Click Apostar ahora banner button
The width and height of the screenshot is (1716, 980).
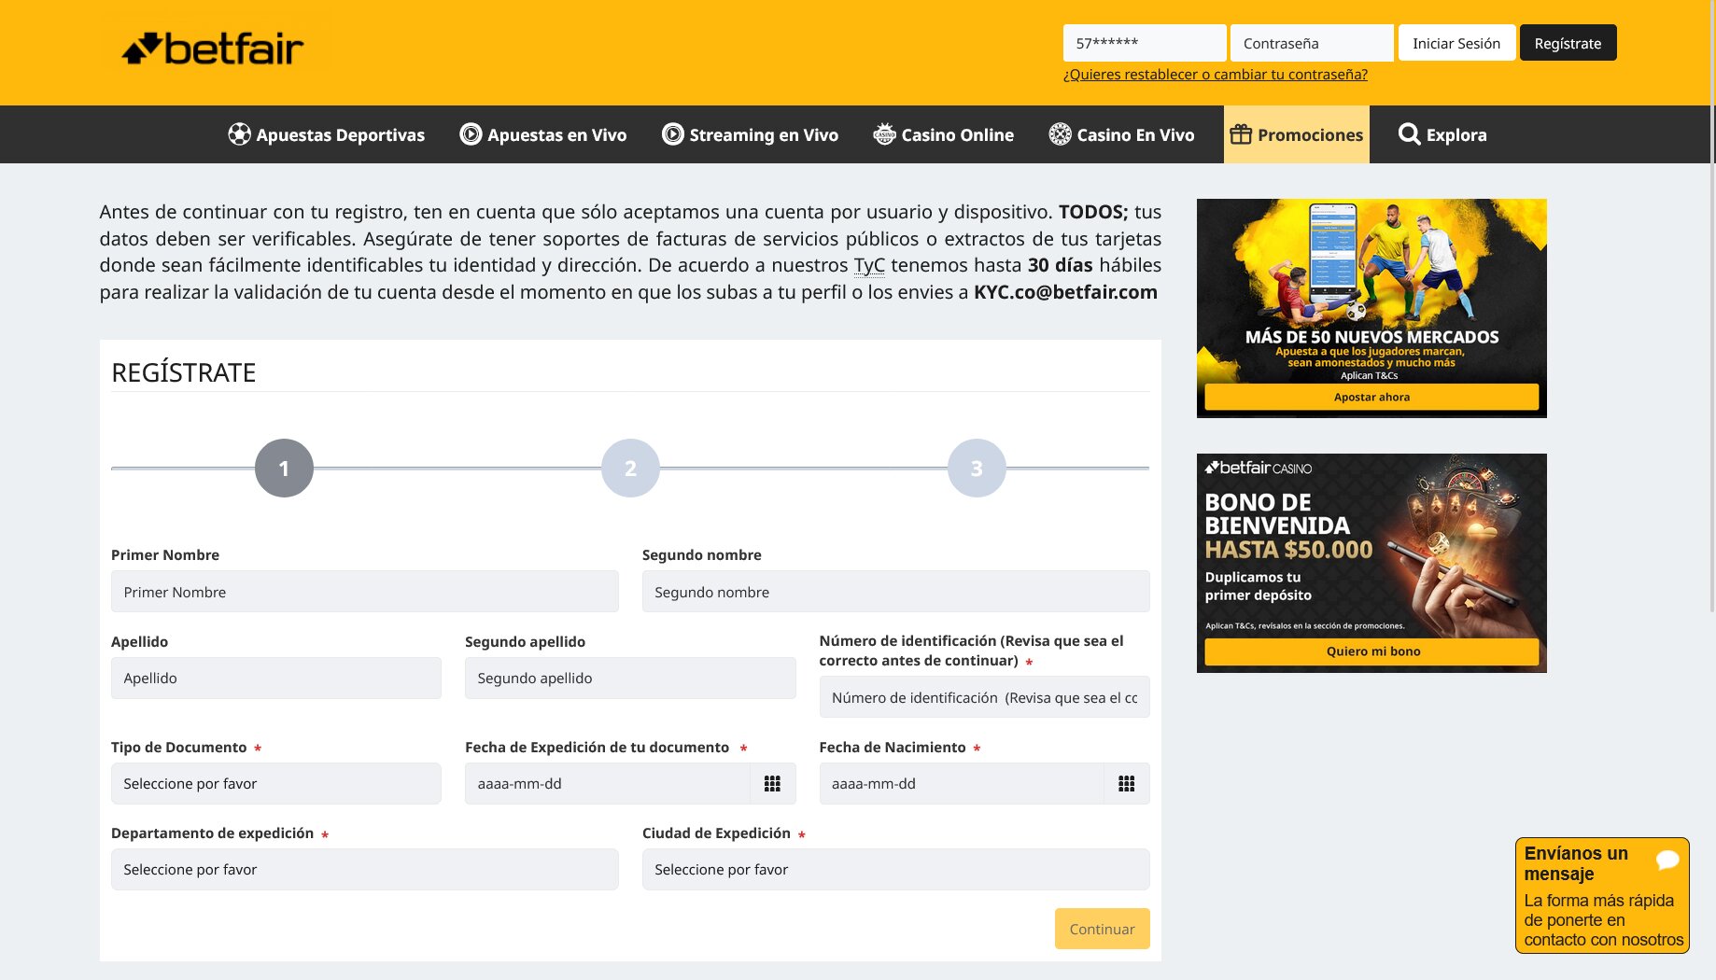1371,397
